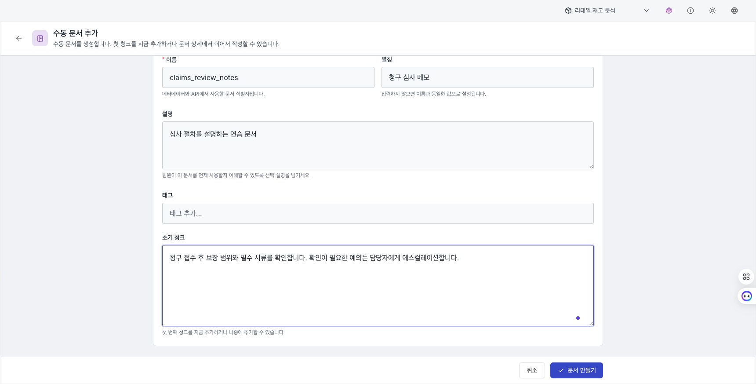Click the subtitle starting '수동 문서를 생성합니다'

pos(166,44)
